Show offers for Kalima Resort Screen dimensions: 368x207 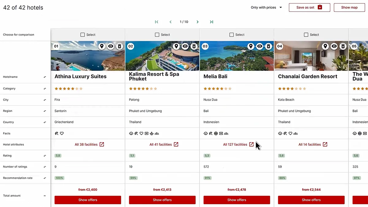click(162, 200)
